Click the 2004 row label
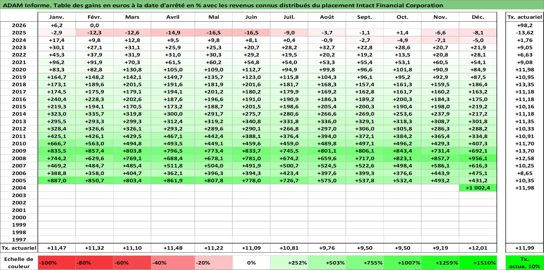This screenshot has height=270, width=544. 19,188
